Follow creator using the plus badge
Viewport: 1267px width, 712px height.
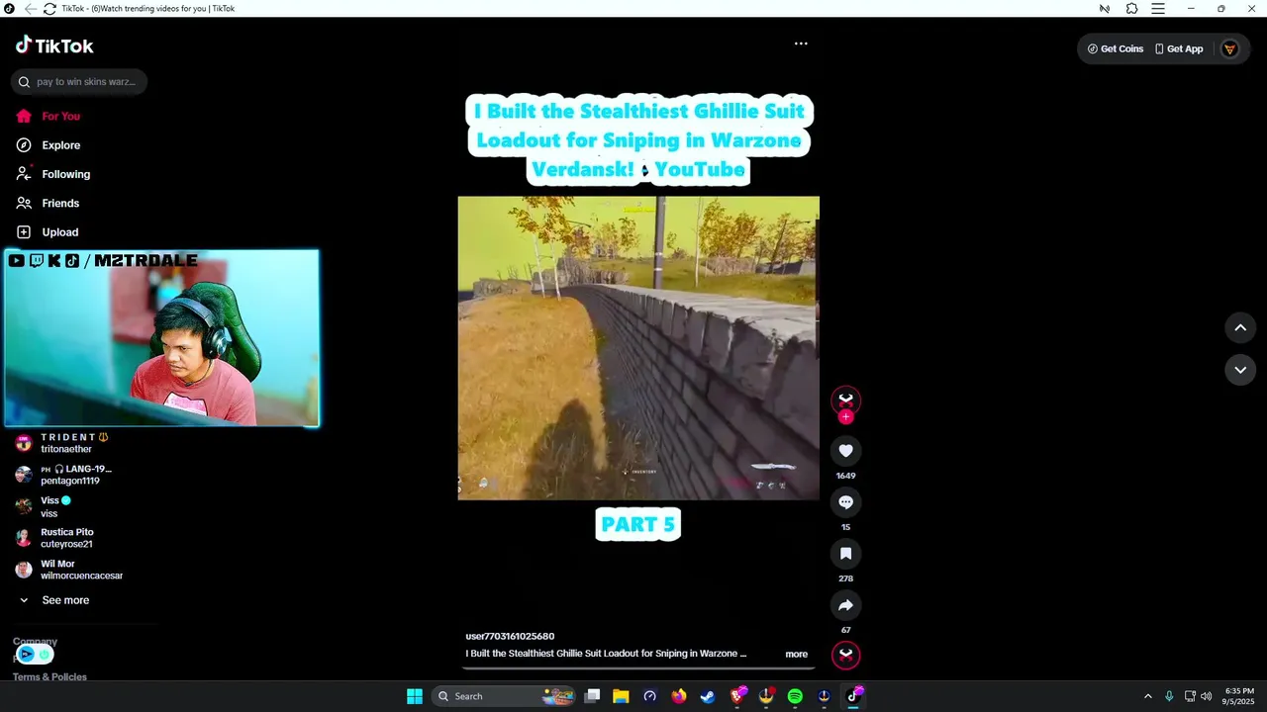click(845, 417)
